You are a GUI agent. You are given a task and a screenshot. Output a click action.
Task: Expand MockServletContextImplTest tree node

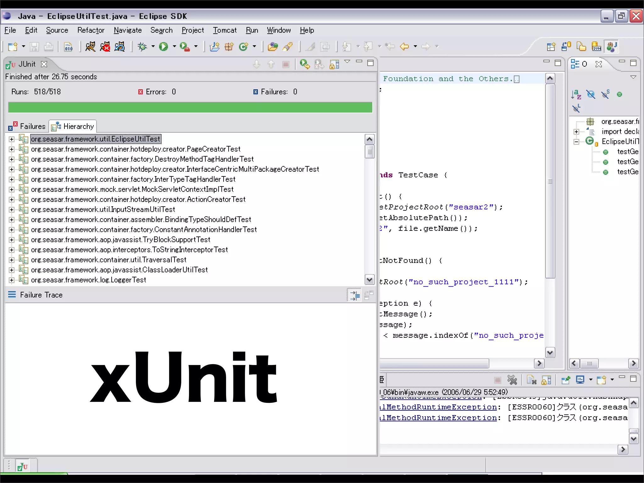pos(12,190)
